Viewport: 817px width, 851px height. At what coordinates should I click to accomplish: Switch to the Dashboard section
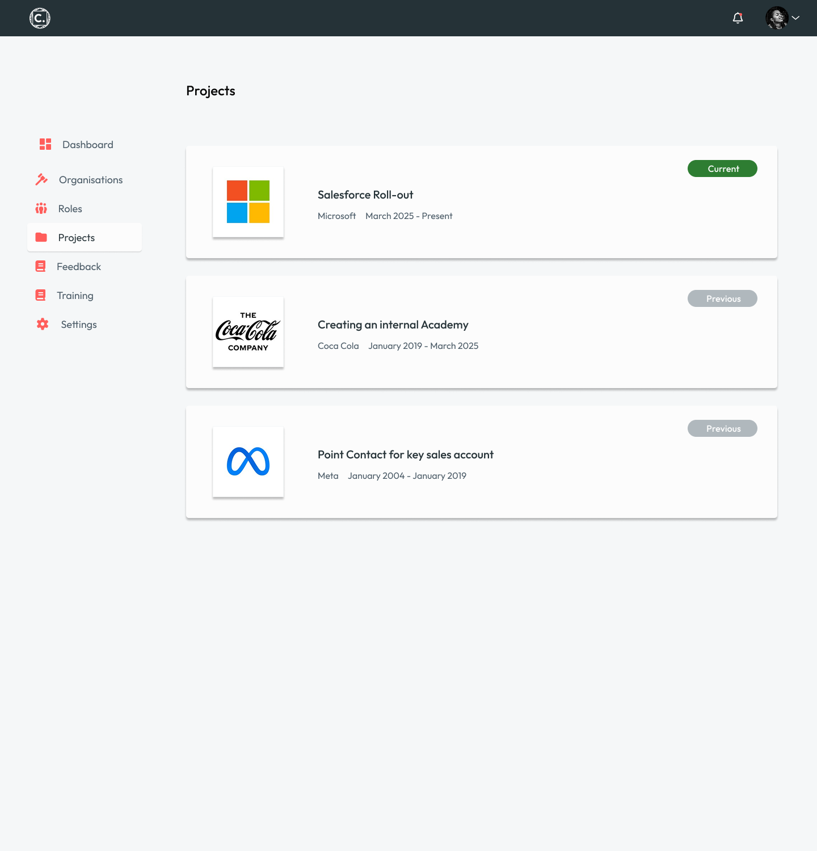[x=87, y=145]
